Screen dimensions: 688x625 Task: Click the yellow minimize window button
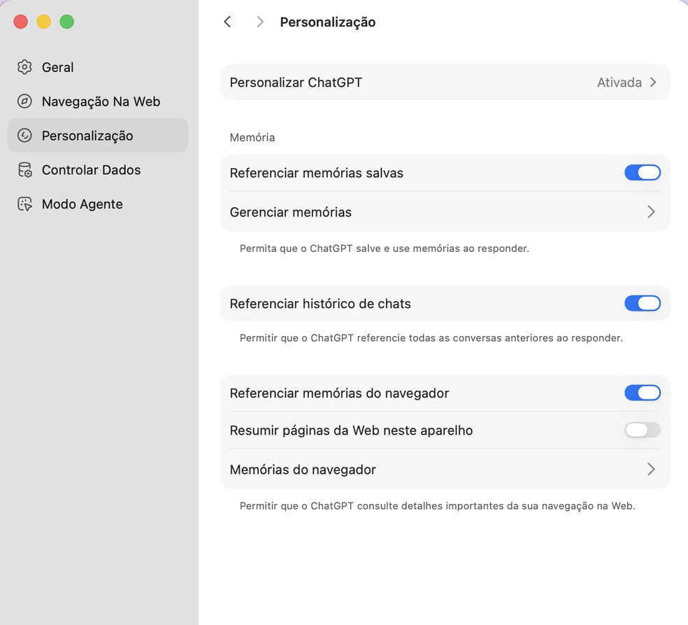(43, 22)
